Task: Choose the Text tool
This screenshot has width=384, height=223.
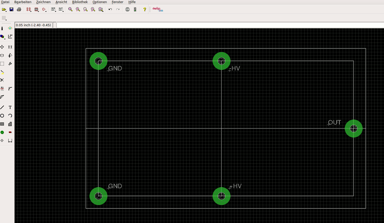Action: 10,107
